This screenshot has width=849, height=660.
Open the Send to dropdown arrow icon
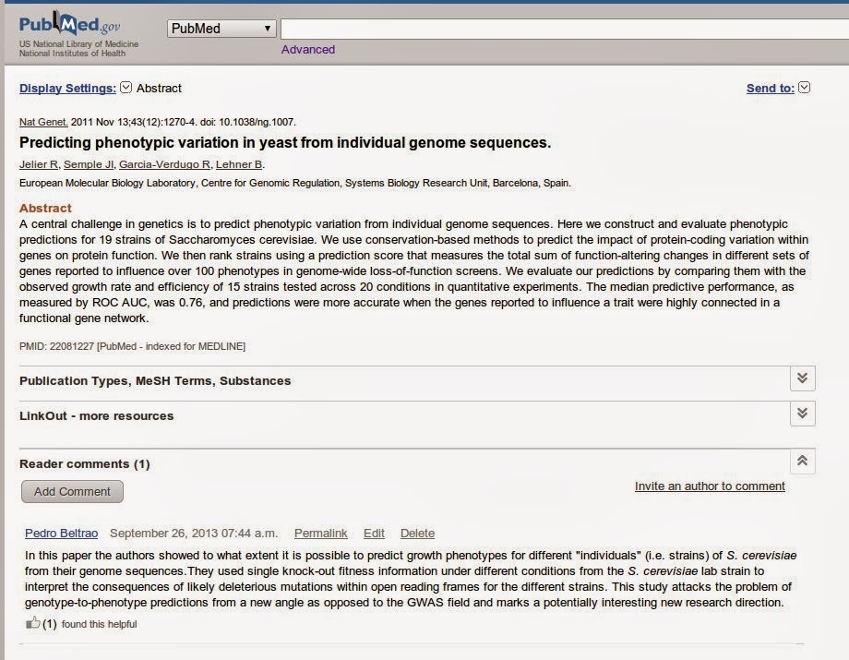tap(804, 88)
